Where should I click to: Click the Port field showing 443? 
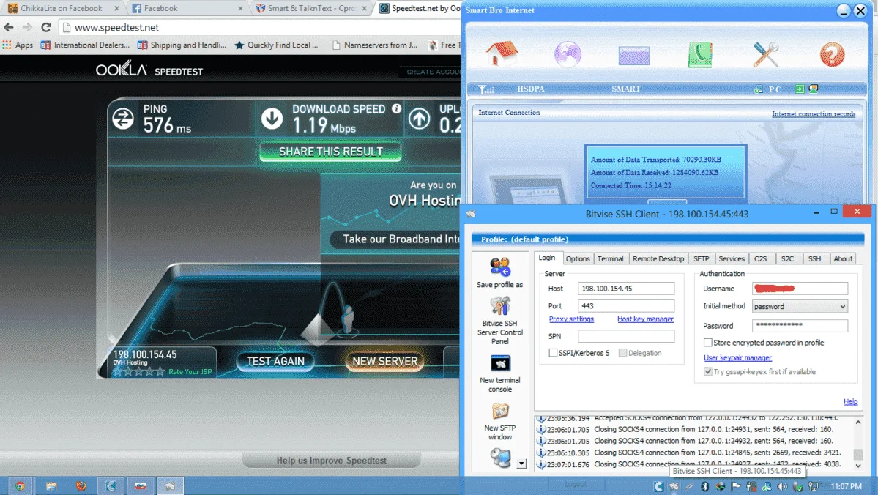point(626,306)
